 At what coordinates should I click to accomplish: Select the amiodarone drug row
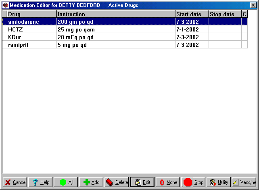click(x=125, y=22)
